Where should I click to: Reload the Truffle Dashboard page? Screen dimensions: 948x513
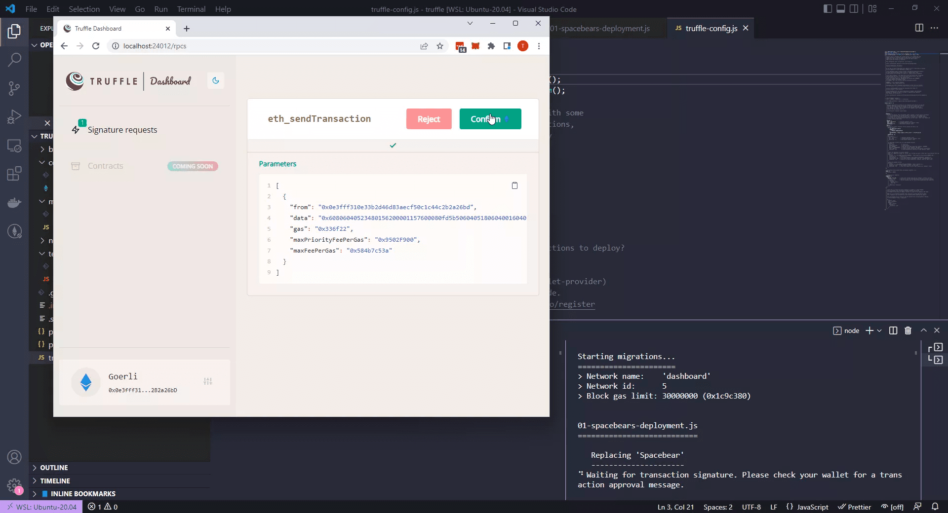coord(96,46)
